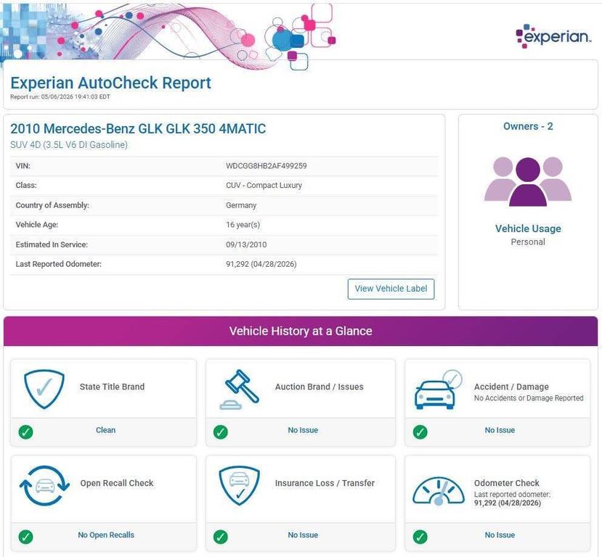Screen dimensions: 602x557
Task: Click the Open Recall Check label
Action: (x=117, y=483)
